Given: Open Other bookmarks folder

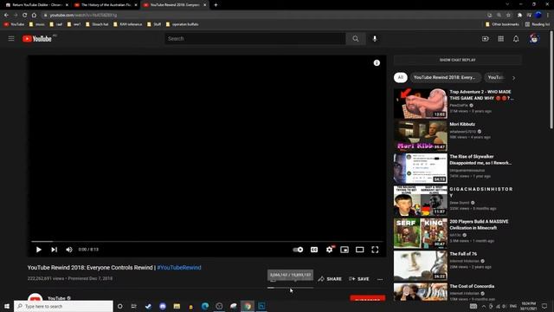Looking at the screenshot, I should tap(502, 24).
